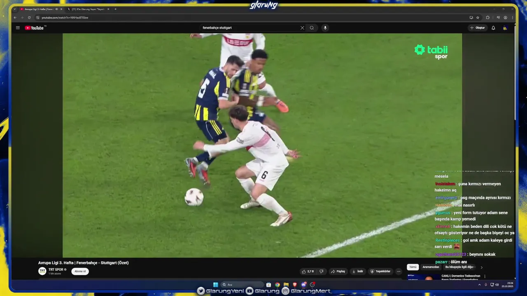Select the Tümü filter chip
The width and height of the screenshot is (527, 296).
413,267
